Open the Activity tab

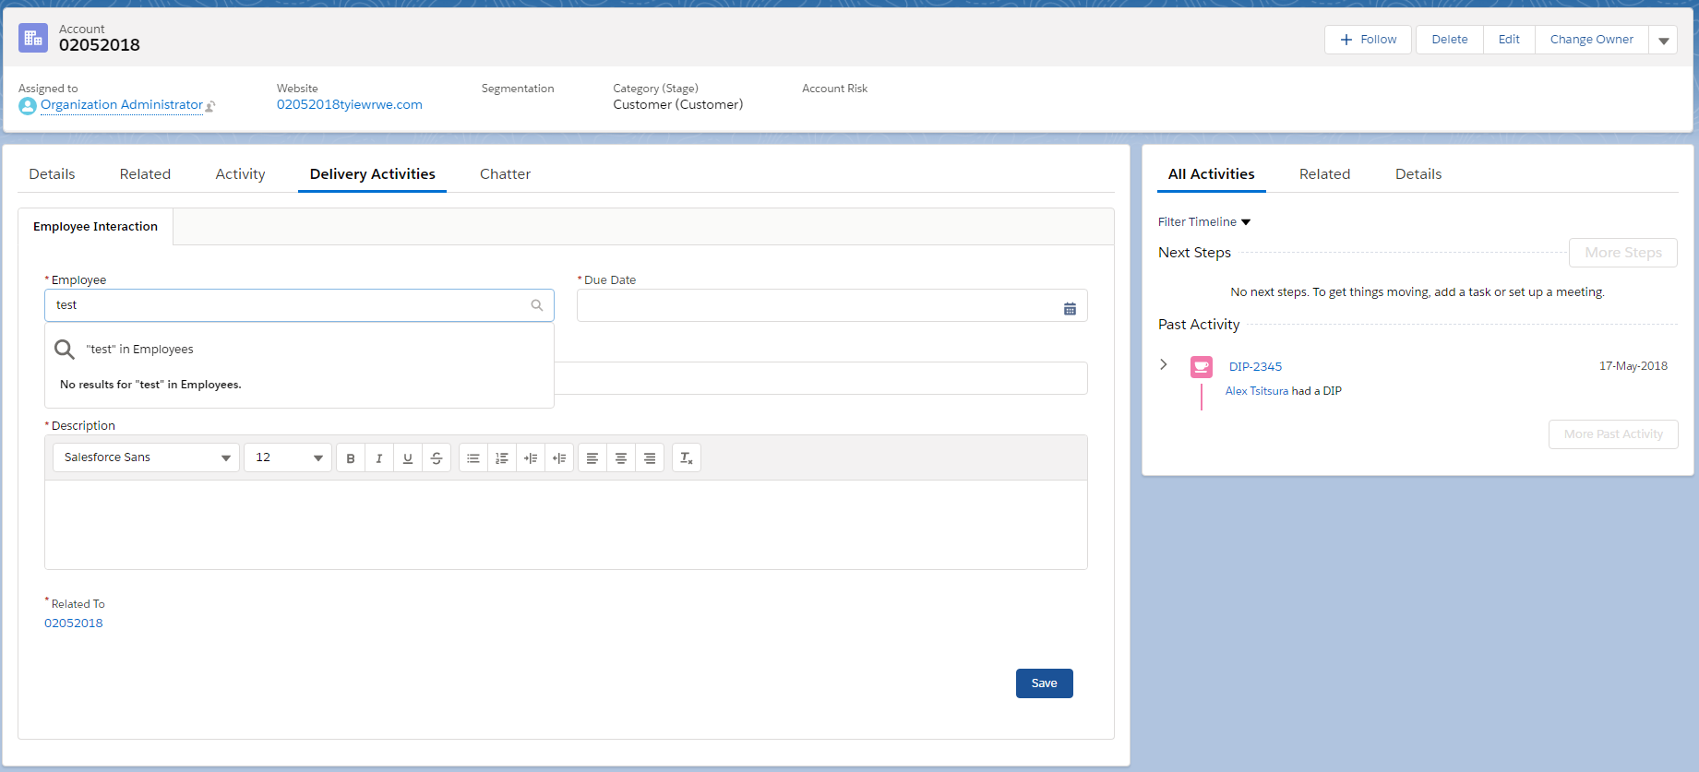click(240, 174)
